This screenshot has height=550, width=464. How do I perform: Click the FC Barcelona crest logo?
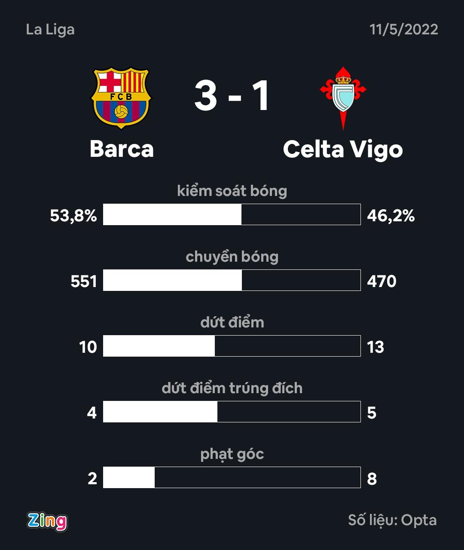pyautogui.click(x=122, y=98)
